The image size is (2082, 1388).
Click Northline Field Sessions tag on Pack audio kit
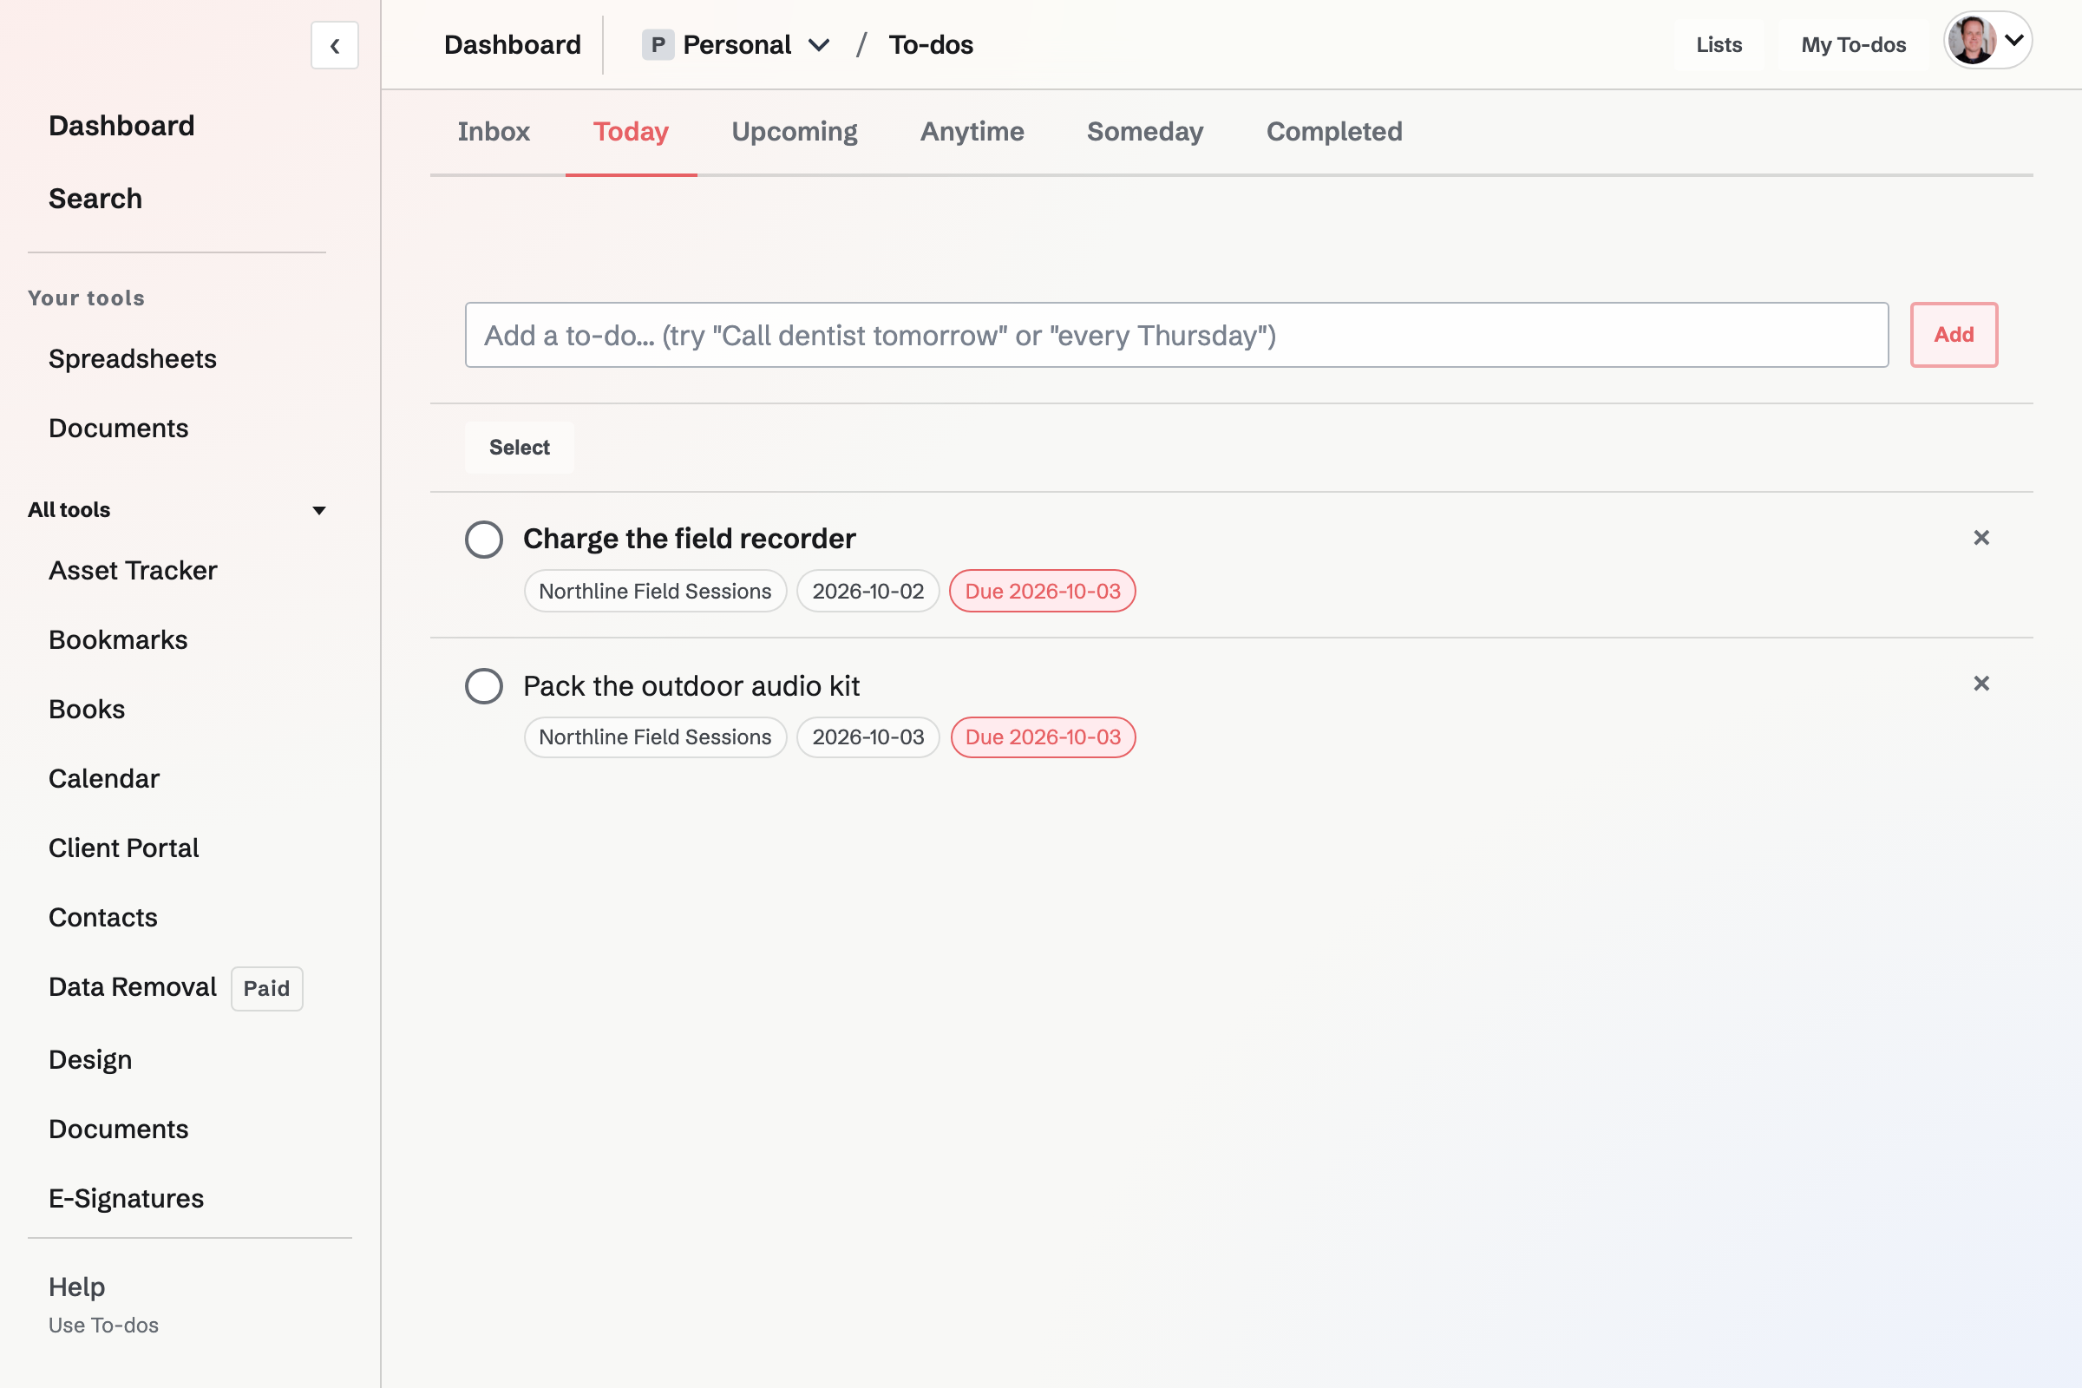click(655, 737)
